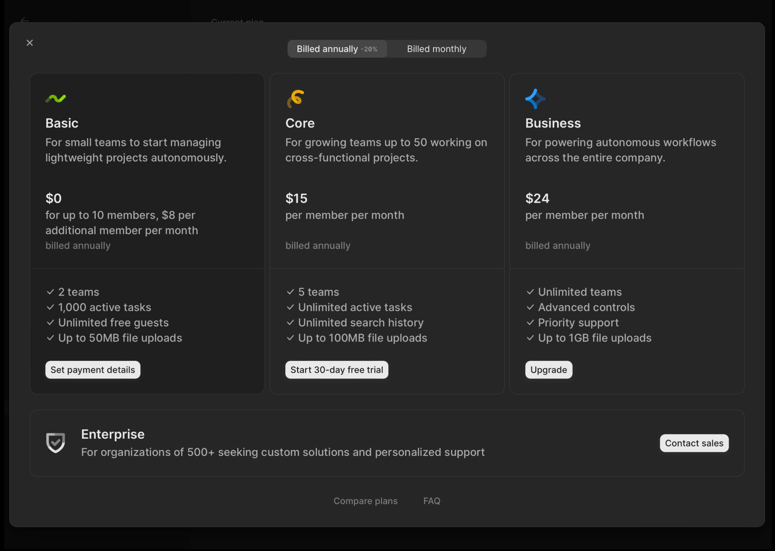Click 'billed annually' under Business price
This screenshot has width=775, height=551.
[558, 246]
